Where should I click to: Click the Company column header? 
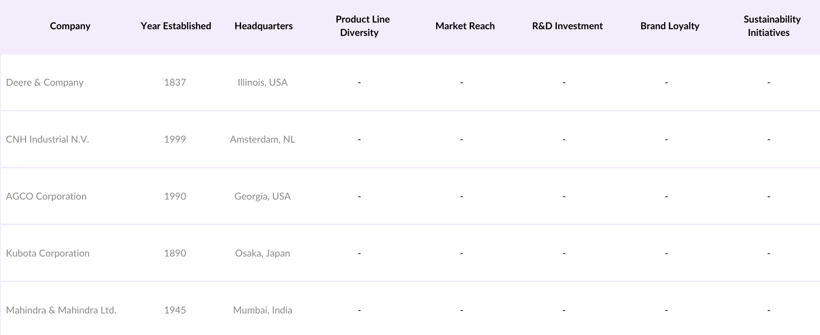[70, 26]
